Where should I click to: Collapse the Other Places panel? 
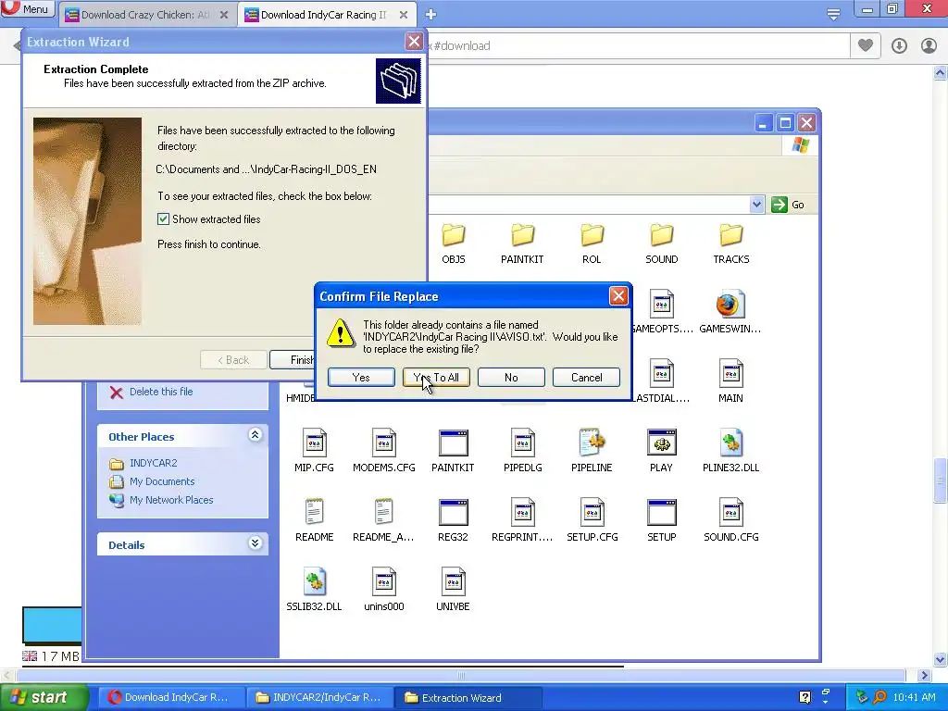(x=256, y=435)
